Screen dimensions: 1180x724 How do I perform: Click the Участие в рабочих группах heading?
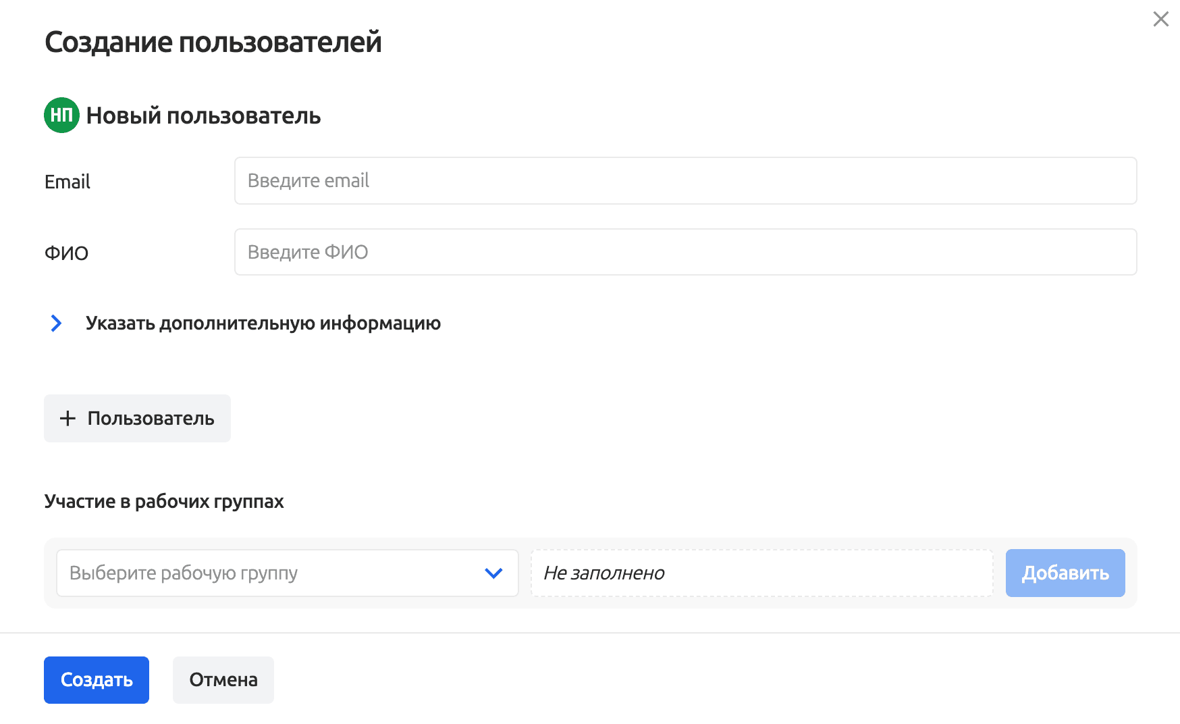pyautogui.click(x=164, y=501)
